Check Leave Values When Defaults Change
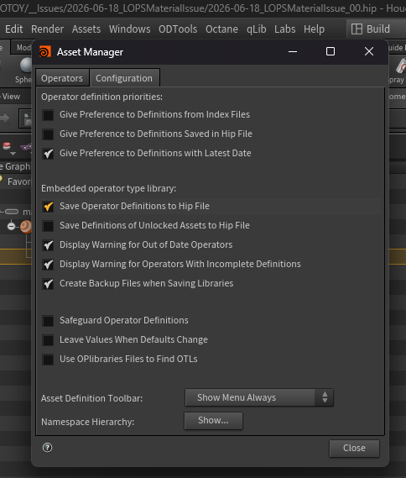 click(x=48, y=340)
